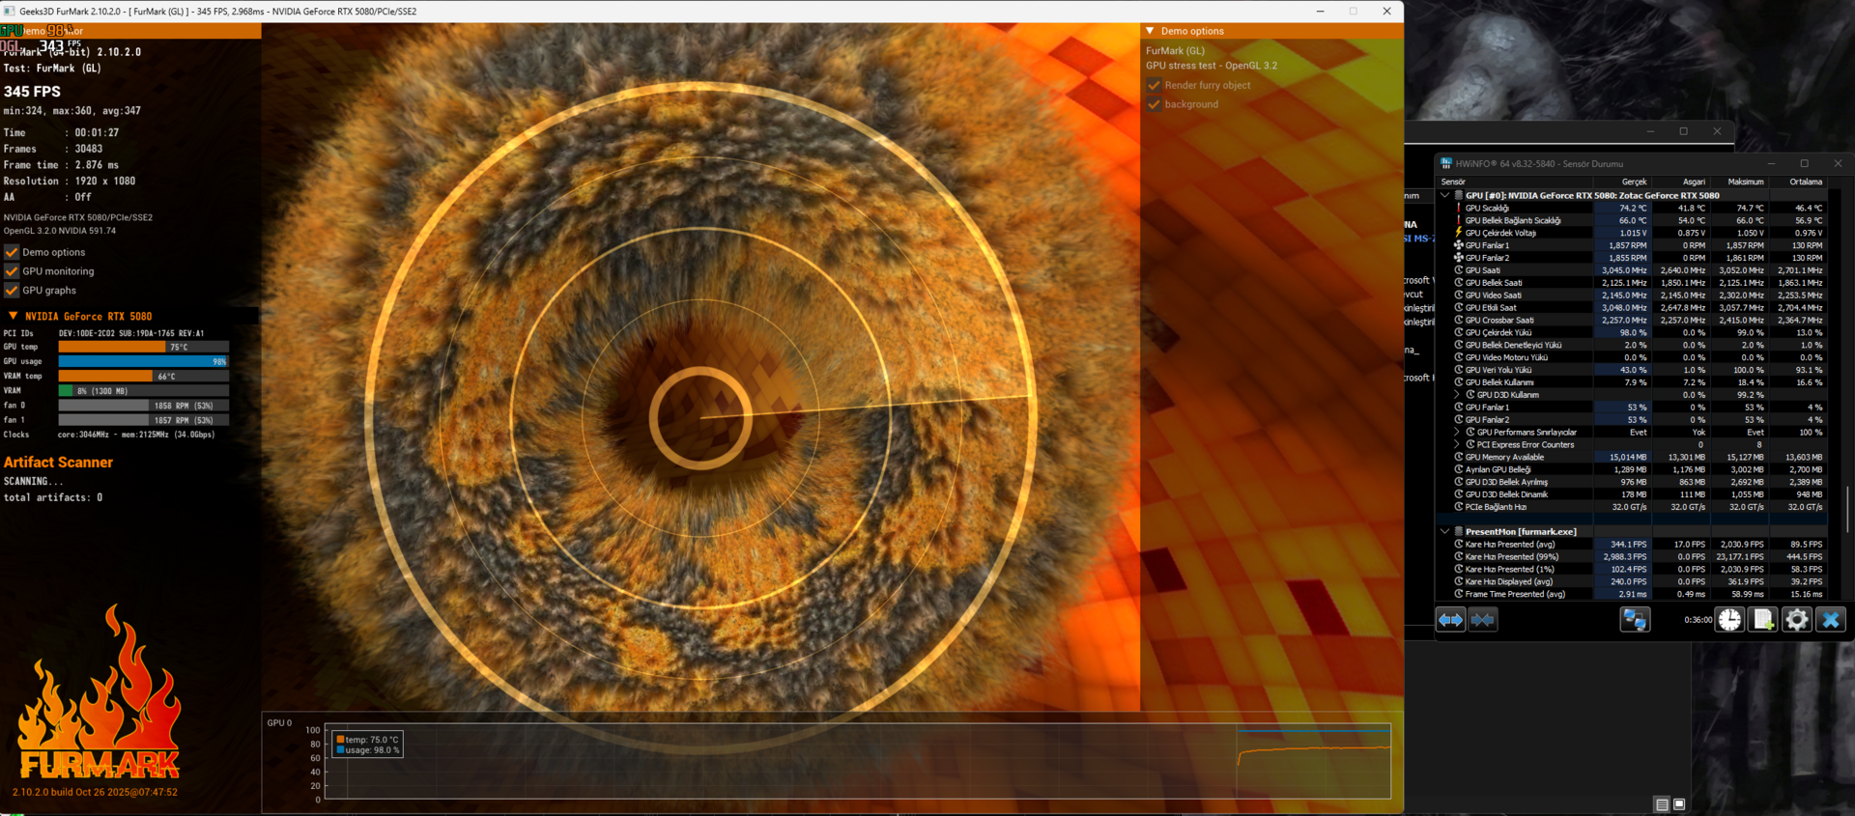
Task: Open HWiNFO sensor settings gear
Action: pos(1797,620)
